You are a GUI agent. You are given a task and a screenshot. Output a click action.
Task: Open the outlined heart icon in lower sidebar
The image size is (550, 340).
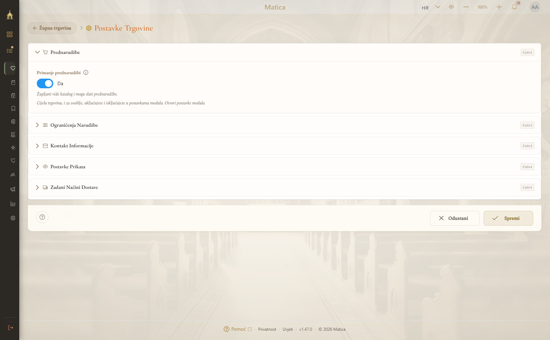tap(13, 161)
